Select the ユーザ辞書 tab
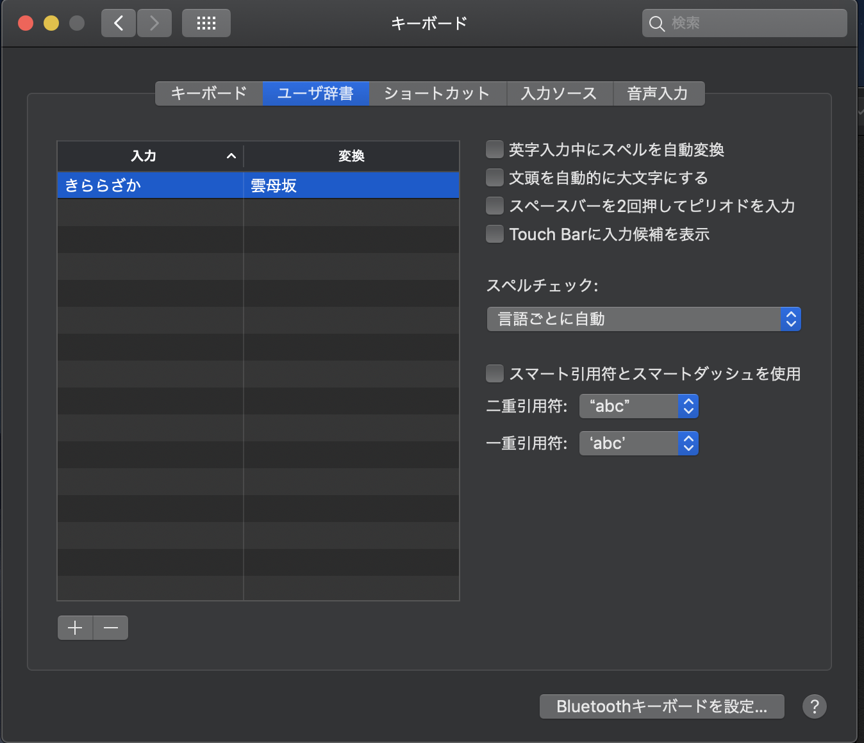The image size is (864, 743). 315,94
